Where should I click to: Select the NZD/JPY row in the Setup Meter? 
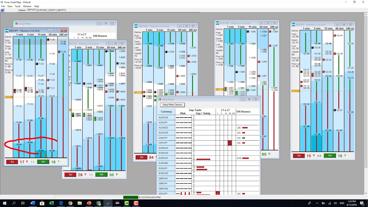click(x=208, y=193)
